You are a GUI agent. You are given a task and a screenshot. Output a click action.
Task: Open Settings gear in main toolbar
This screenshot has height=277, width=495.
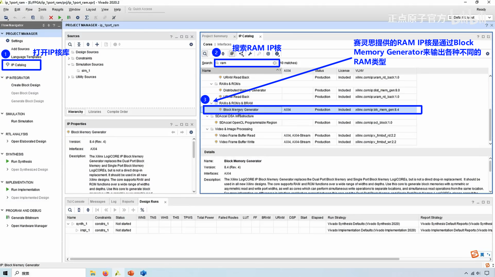tap(78, 18)
